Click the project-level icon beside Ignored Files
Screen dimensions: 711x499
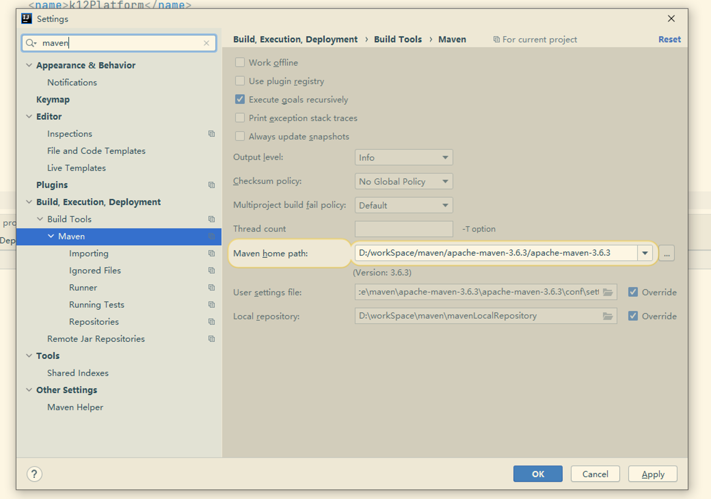pyautogui.click(x=212, y=270)
